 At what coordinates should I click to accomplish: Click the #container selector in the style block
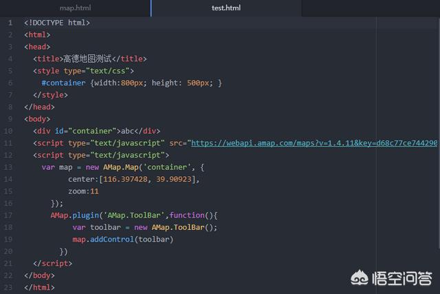tap(64, 83)
